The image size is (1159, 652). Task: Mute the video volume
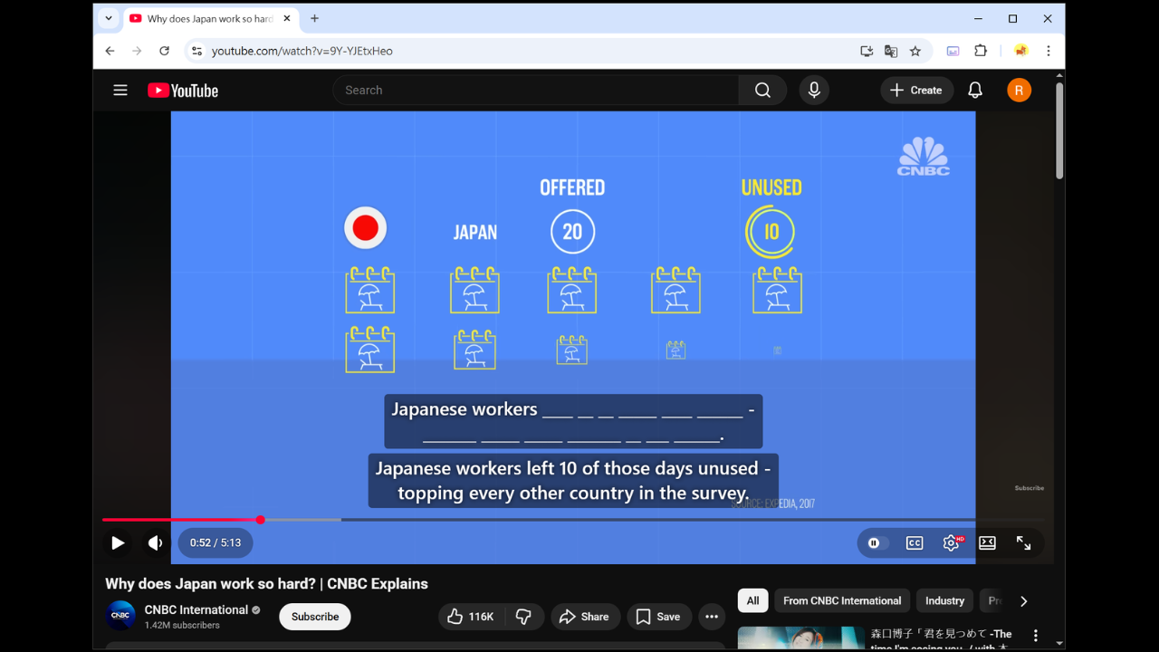click(155, 543)
